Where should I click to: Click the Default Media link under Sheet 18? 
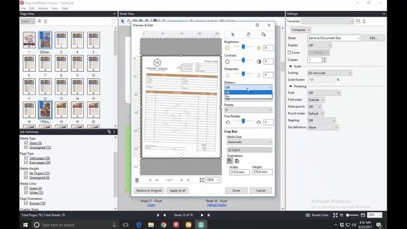point(216,205)
